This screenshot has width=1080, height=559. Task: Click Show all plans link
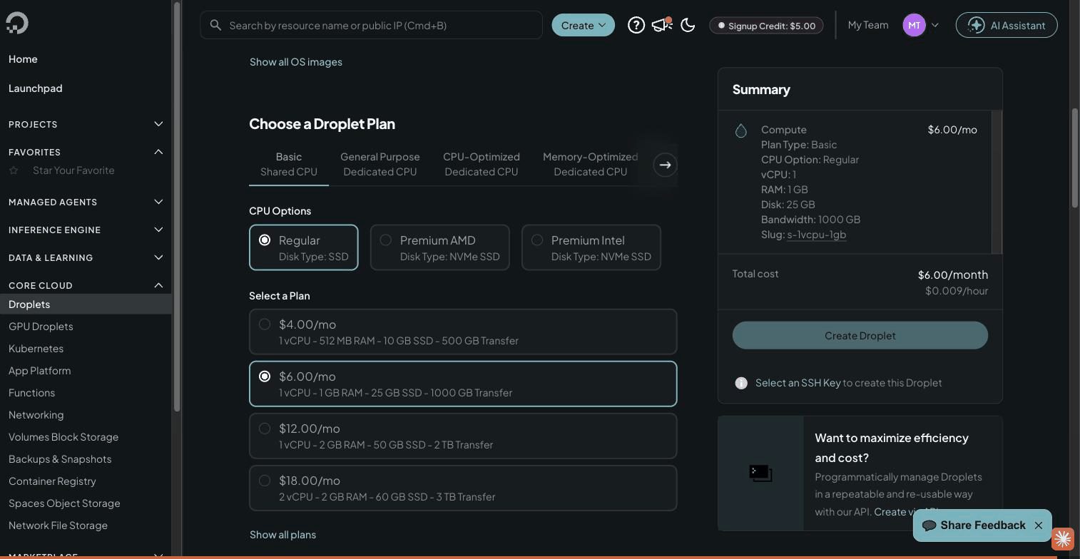(282, 535)
